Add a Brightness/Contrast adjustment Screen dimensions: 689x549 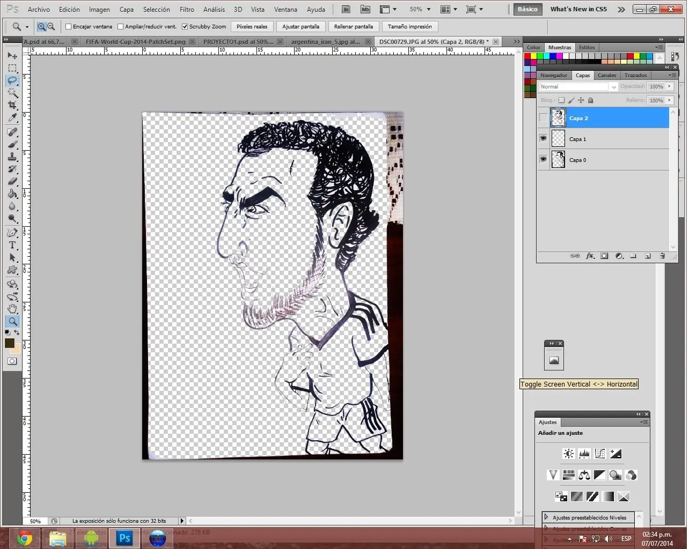tap(568, 454)
